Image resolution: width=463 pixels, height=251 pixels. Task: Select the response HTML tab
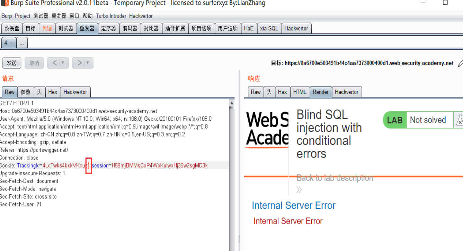click(x=300, y=92)
